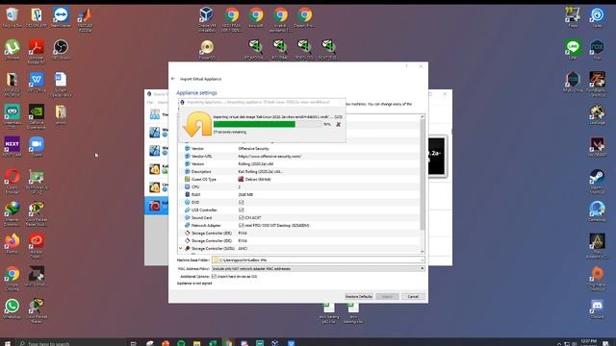Screen dimensions: 616x346
Task: Select the Tools item in VirtualBox Manager
Action: click(x=158, y=114)
